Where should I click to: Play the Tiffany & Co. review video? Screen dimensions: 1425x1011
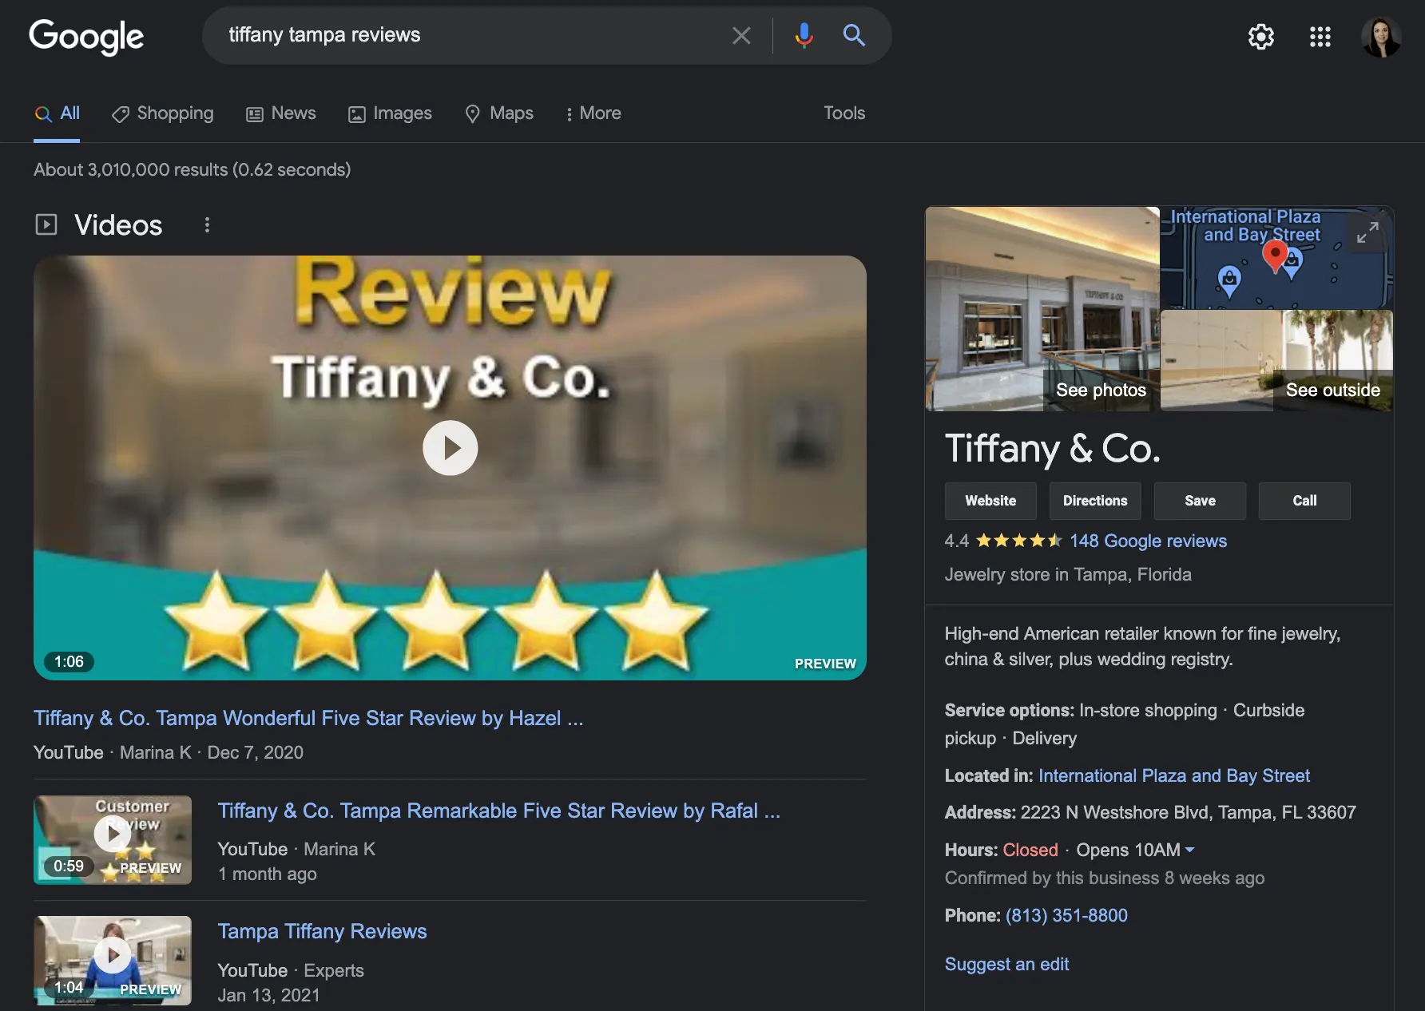[451, 448]
